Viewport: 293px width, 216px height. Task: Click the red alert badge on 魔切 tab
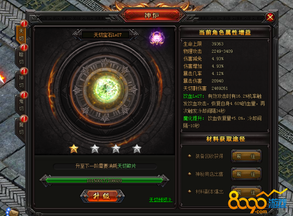pyautogui.click(x=24, y=119)
